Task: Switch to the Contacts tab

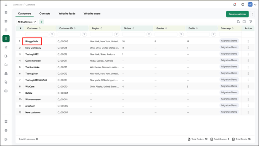Action: 45,14
